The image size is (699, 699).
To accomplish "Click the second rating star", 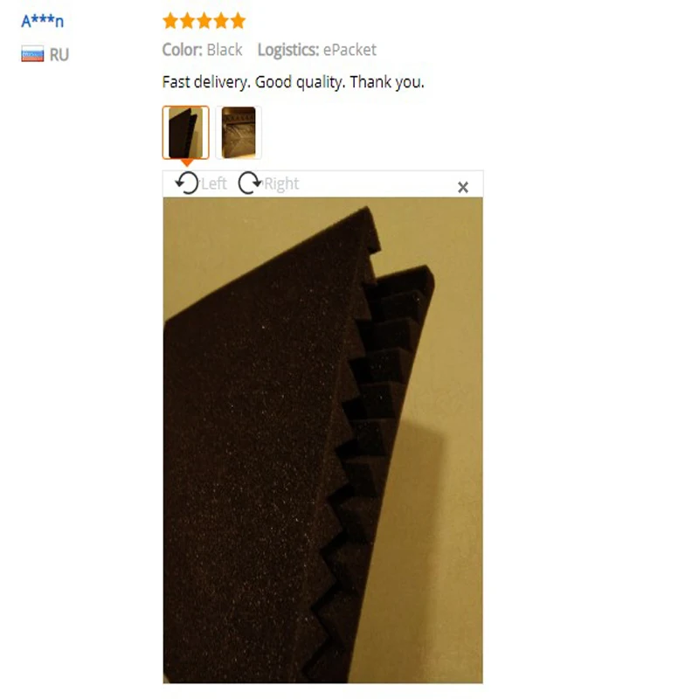I will click(187, 21).
